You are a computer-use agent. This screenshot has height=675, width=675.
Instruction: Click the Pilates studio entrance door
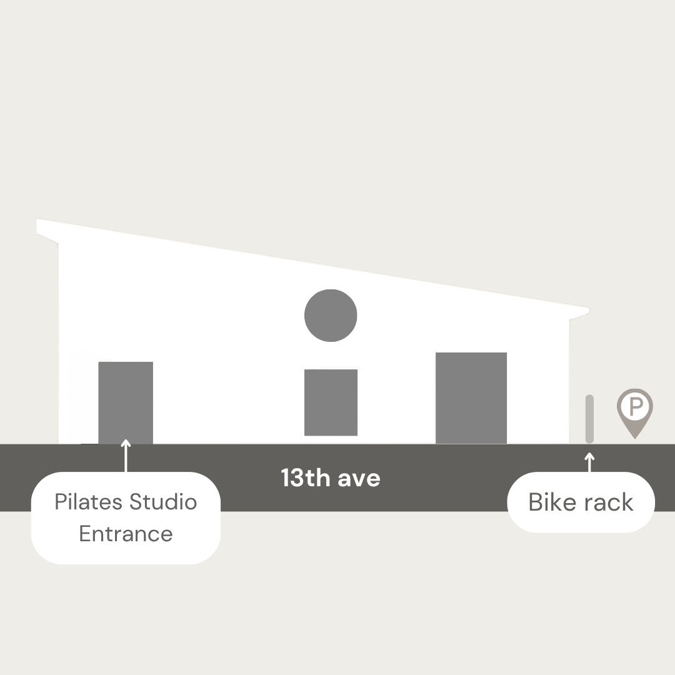tap(126, 402)
